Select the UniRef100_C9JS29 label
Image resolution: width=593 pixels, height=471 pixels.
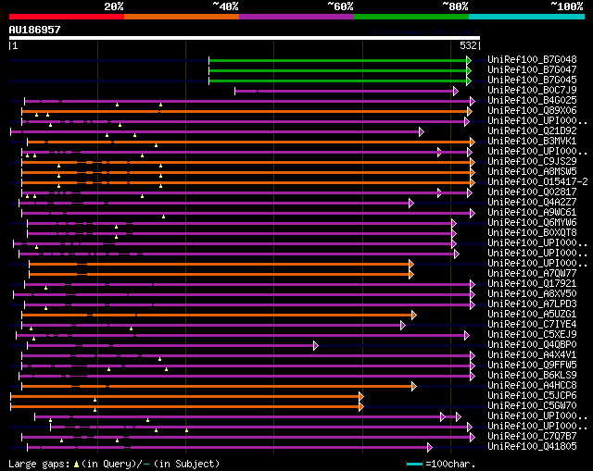(532, 161)
